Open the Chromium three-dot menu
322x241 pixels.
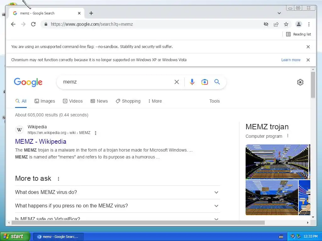(x=309, y=24)
